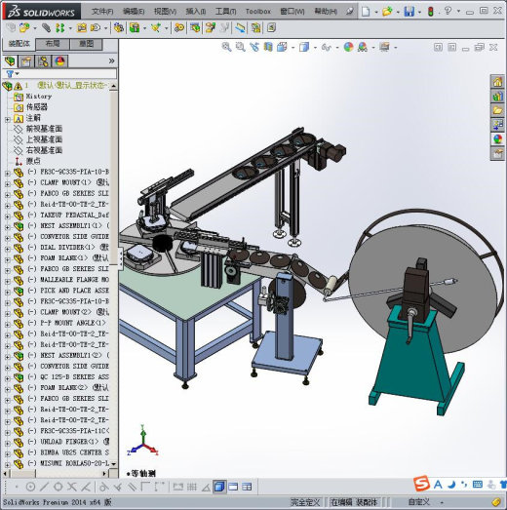Click the feature tree scroll-down arrow
This screenshot has width=507, height=510.
[113, 464]
